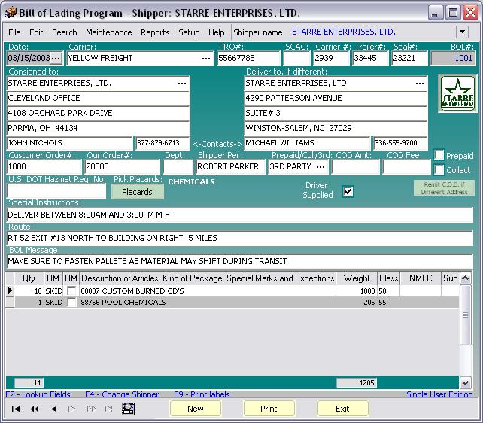This screenshot has height=423, width=483.
Task: Open the Consigned to lookup ellipsis
Action: pyautogui.click(x=182, y=84)
